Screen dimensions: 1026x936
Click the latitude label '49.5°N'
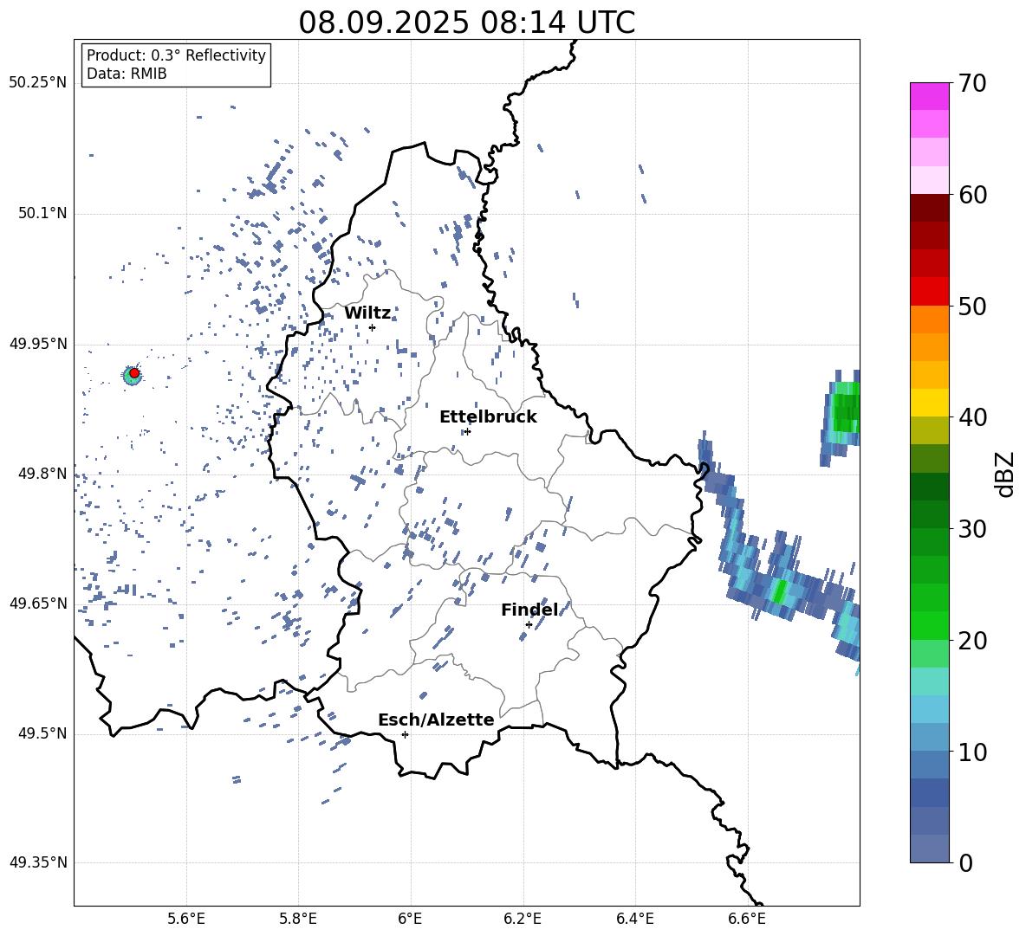coord(42,733)
